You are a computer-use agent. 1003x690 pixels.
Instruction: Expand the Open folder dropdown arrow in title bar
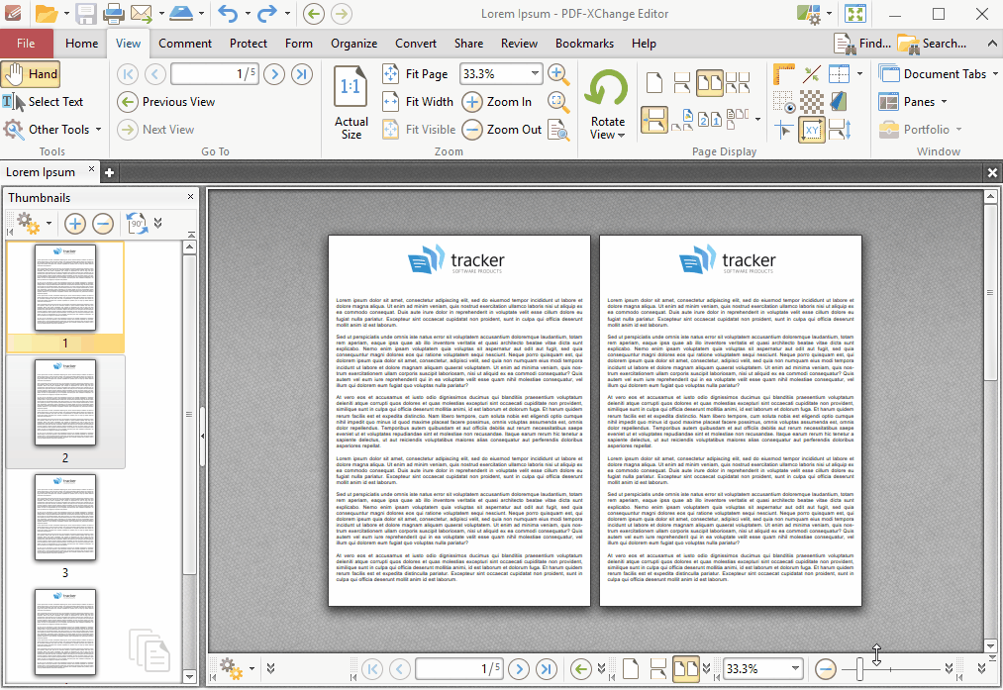66,14
